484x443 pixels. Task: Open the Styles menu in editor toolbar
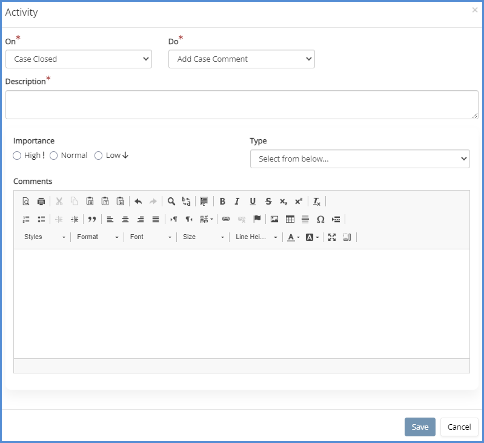(x=45, y=237)
